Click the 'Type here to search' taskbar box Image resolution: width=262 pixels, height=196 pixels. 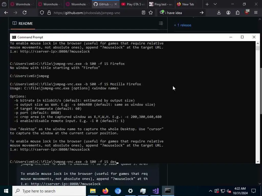pyautogui.click(x=49, y=191)
